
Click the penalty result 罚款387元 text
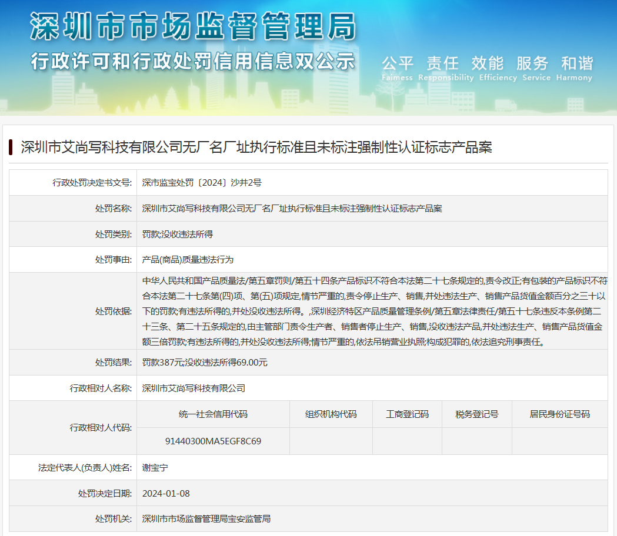coord(205,363)
